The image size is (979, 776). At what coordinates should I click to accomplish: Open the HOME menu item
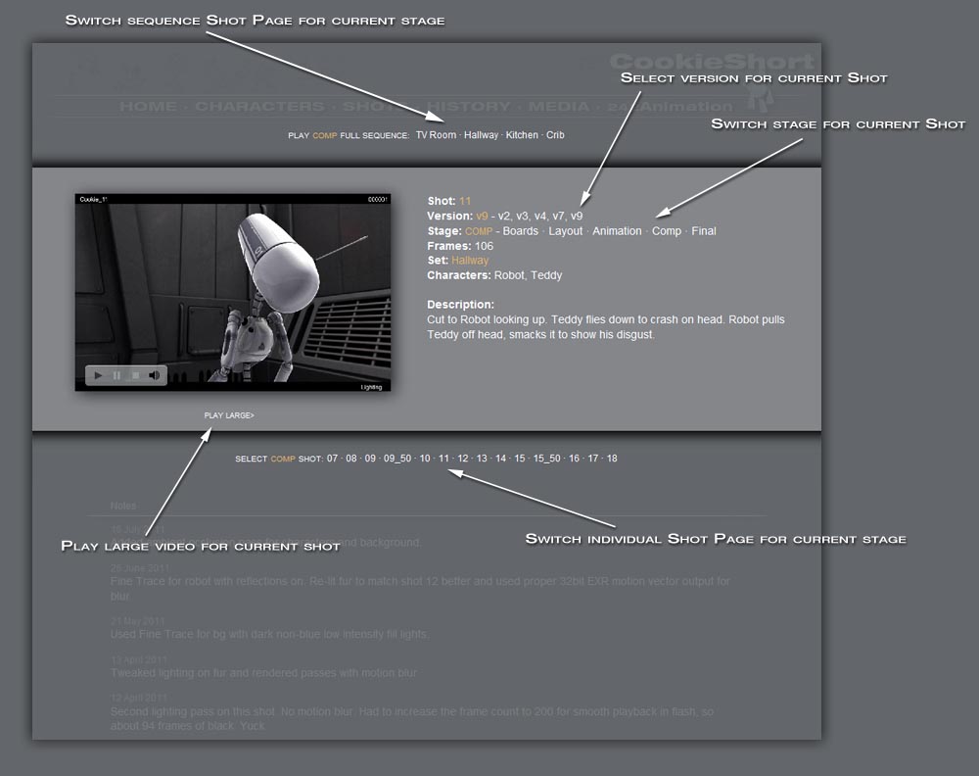click(x=148, y=106)
